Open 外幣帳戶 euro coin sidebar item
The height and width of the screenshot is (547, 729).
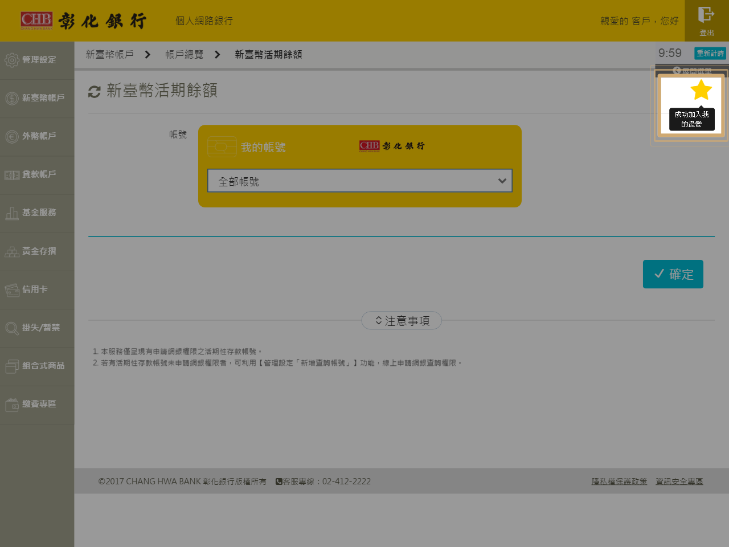tap(12, 137)
